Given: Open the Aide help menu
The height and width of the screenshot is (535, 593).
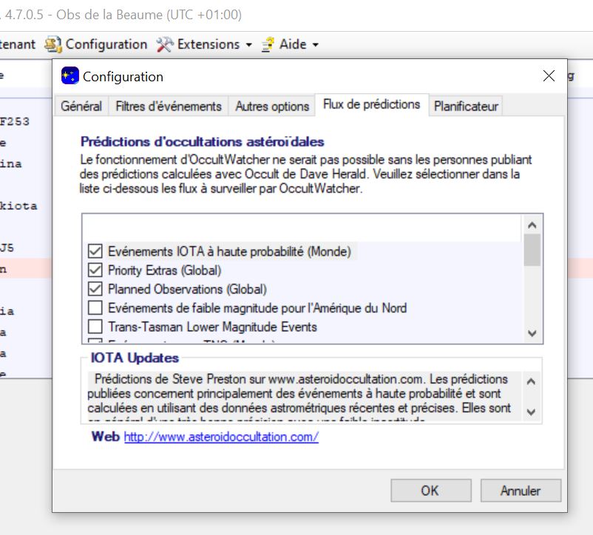Looking at the screenshot, I should pos(290,44).
